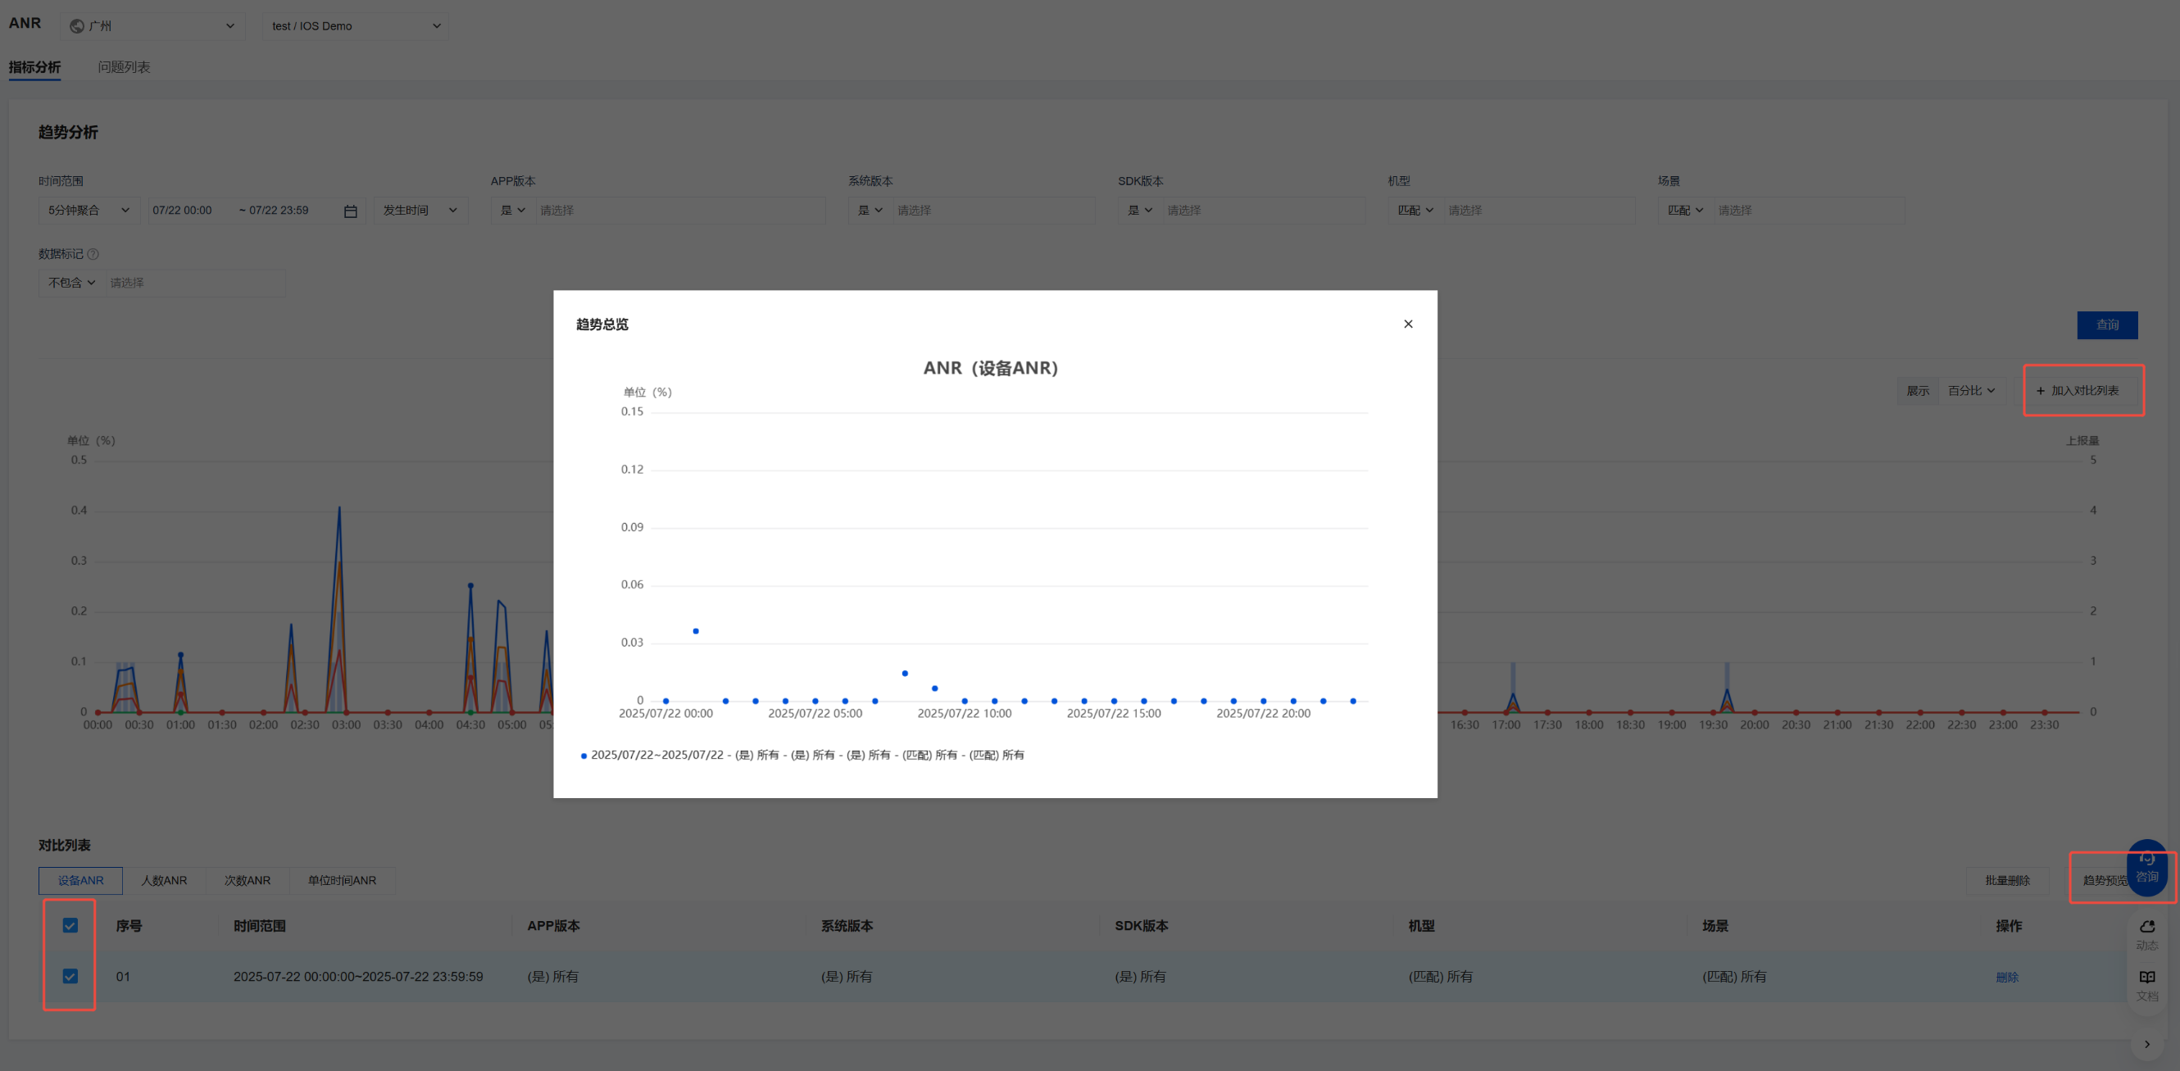Click the blue 查询 button
Viewport: 2180px width, 1071px height.
point(2106,324)
